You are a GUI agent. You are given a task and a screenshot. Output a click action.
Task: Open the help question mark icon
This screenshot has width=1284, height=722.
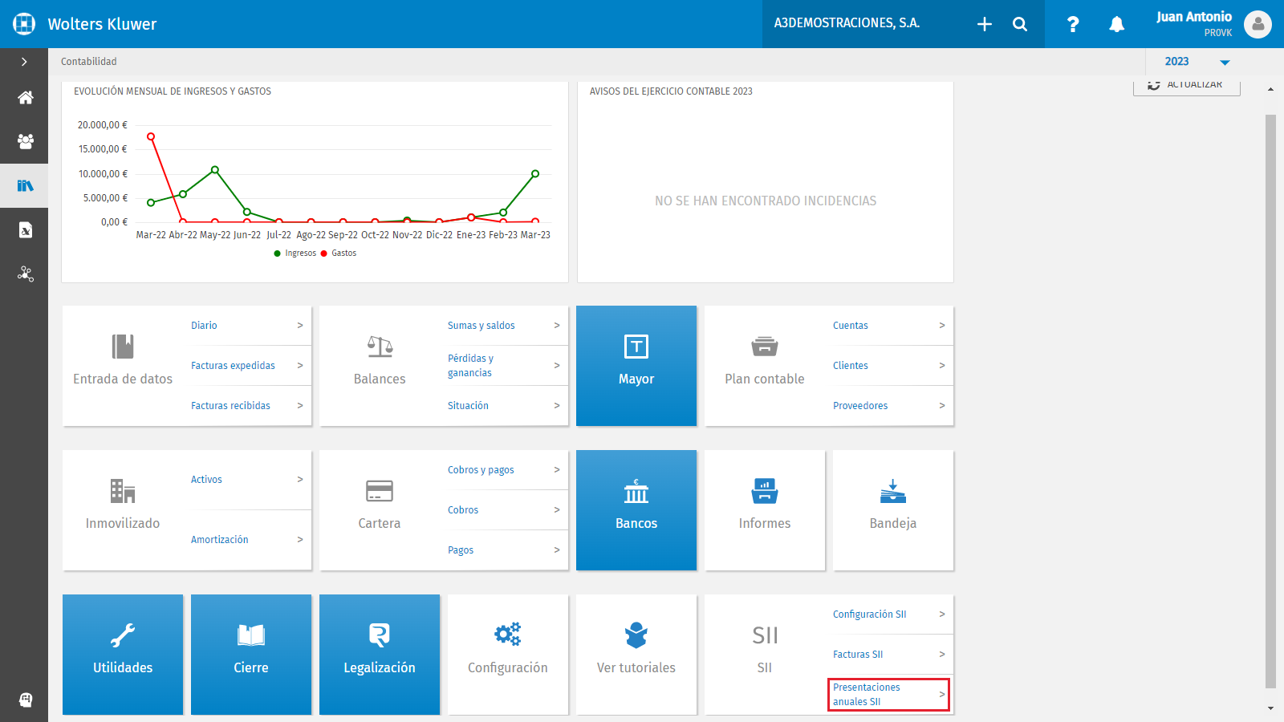tap(1073, 24)
